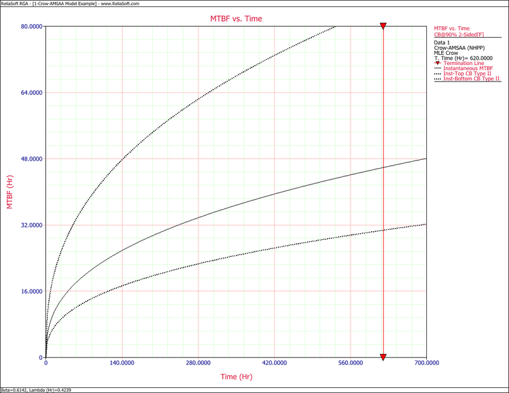The height and width of the screenshot is (393, 509).
Task: Click the x-axis value 140.0000
Action: 122,363
